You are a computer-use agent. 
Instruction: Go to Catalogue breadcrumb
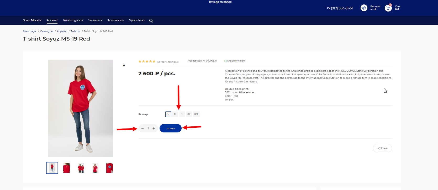pyautogui.click(x=46, y=31)
